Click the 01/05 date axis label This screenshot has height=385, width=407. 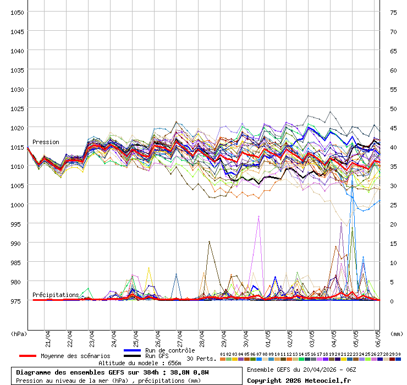click(268, 337)
